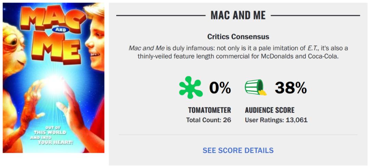Image resolution: width=369 pixels, height=166 pixels.
Task: Select the AUDIENCE SCORE label
Action: point(270,110)
